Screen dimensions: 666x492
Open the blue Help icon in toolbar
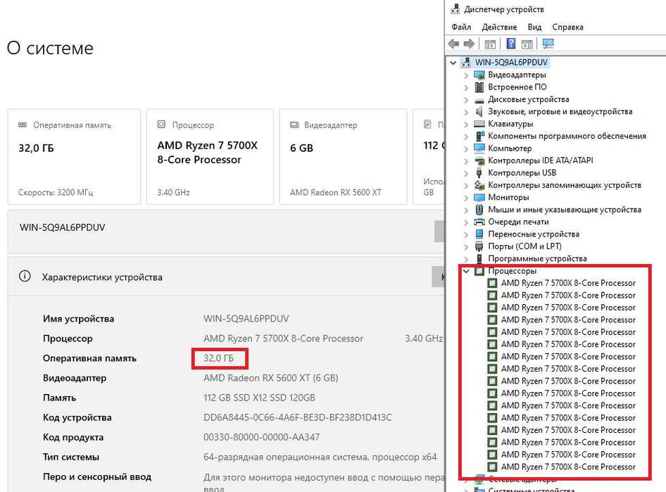click(x=511, y=44)
